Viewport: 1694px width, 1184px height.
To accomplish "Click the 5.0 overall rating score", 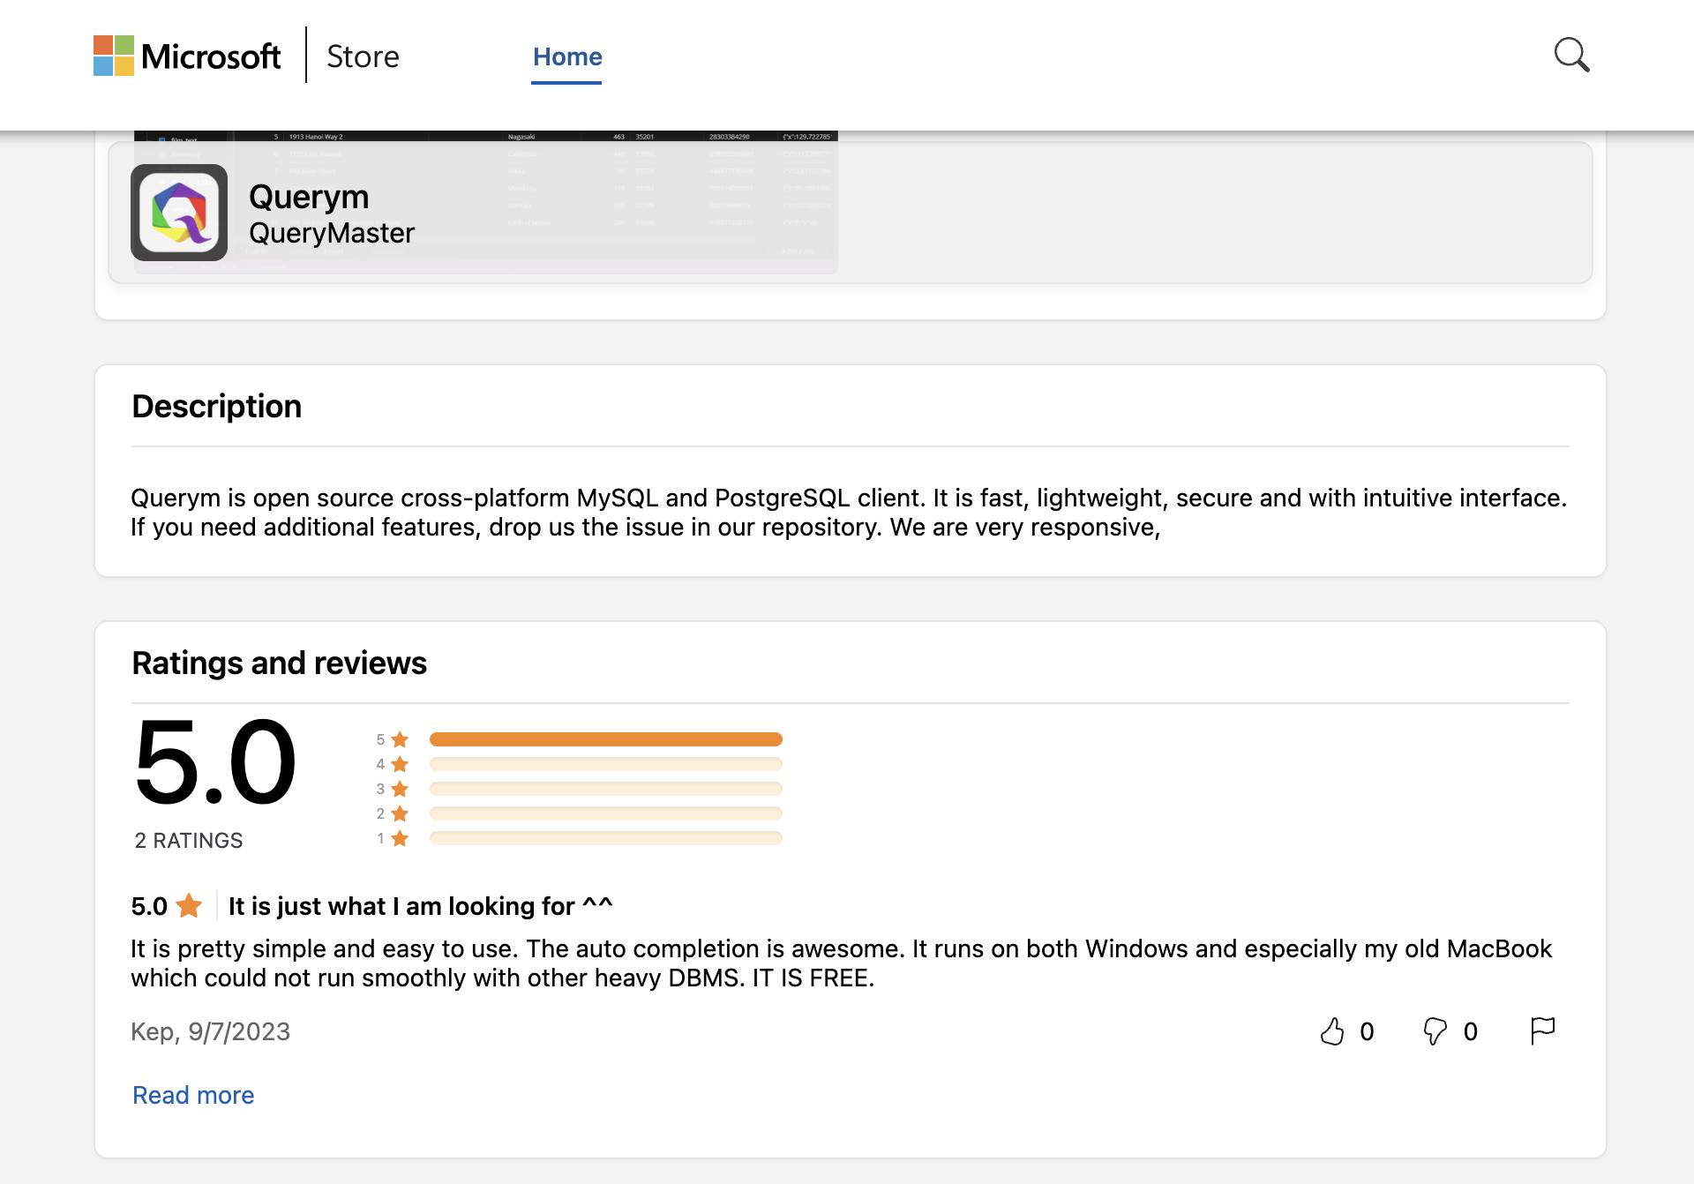I will 215,763.
